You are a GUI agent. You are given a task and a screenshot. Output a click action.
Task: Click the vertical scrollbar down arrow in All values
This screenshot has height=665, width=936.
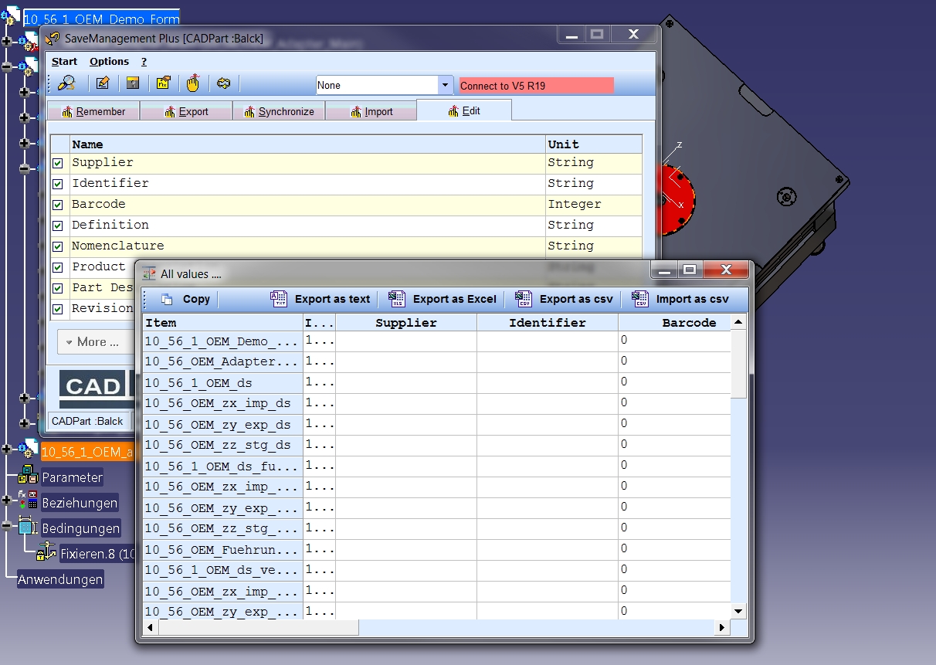click(738, 611)
